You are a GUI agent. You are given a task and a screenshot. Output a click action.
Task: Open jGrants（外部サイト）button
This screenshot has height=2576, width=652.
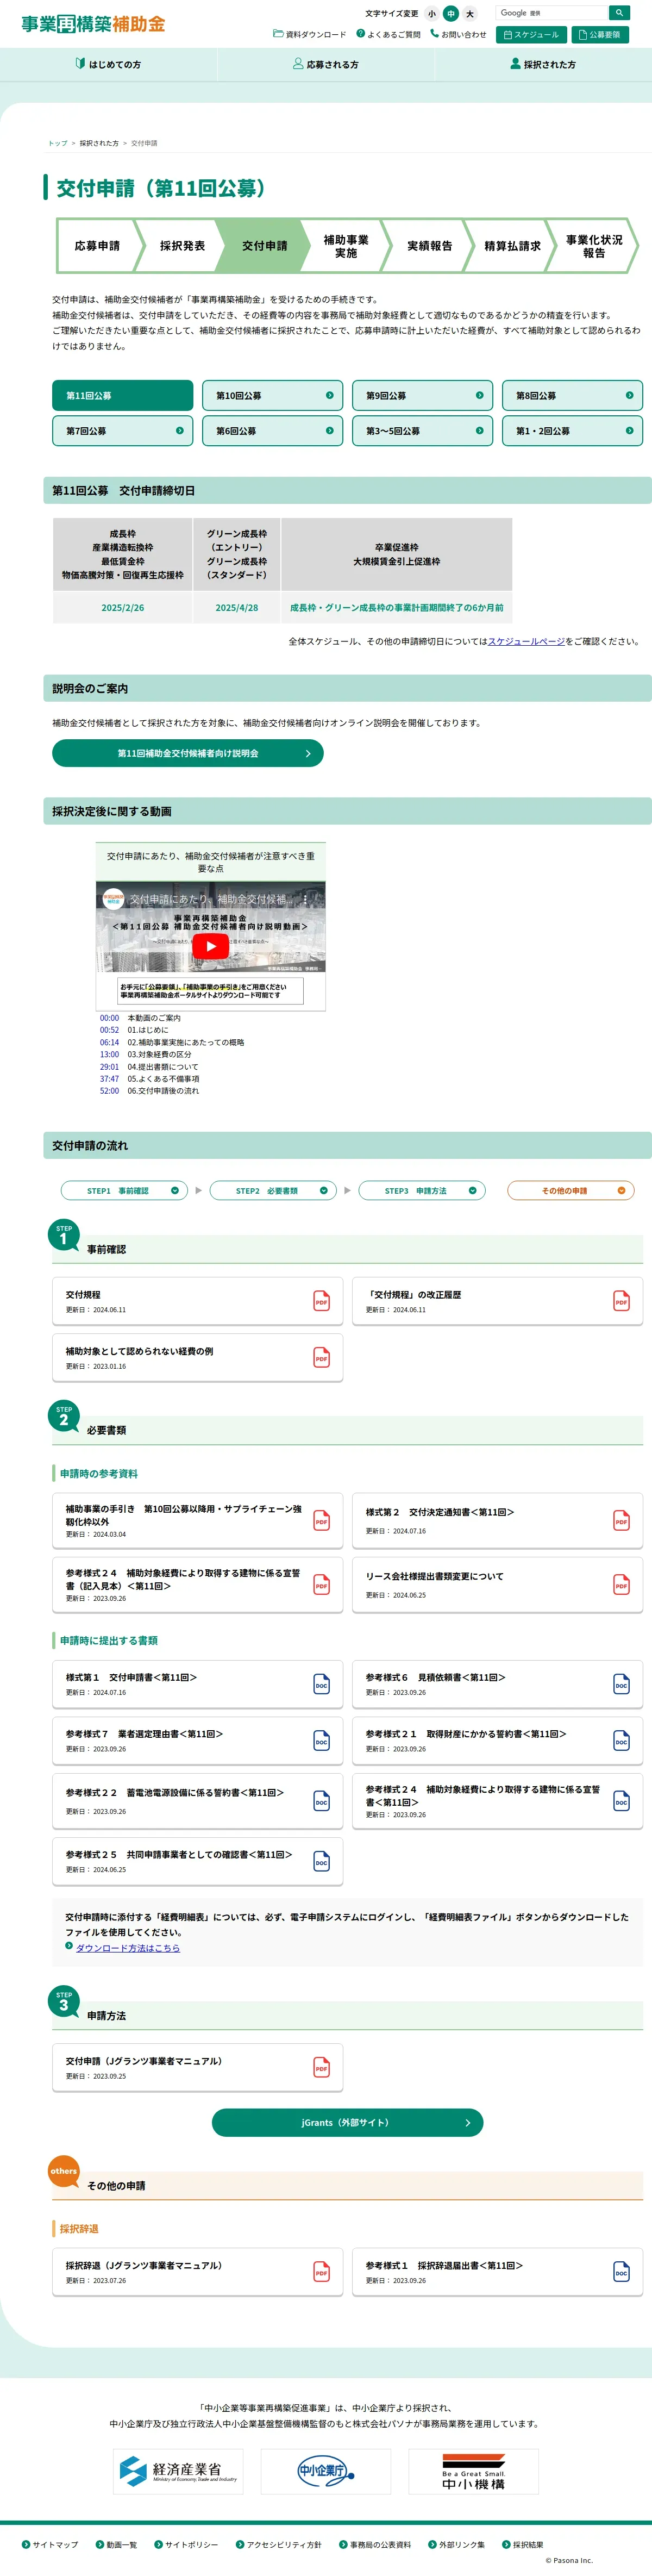pos(347,2122)
